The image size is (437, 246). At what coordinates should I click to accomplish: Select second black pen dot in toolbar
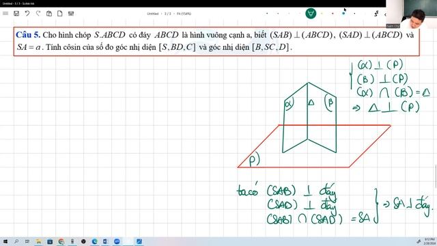coord(278,14)
